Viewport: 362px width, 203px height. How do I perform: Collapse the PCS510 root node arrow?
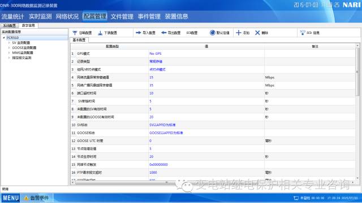(4, 38)
